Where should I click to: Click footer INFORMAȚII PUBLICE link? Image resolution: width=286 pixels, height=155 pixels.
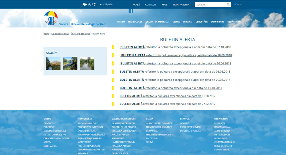point(190,131)
